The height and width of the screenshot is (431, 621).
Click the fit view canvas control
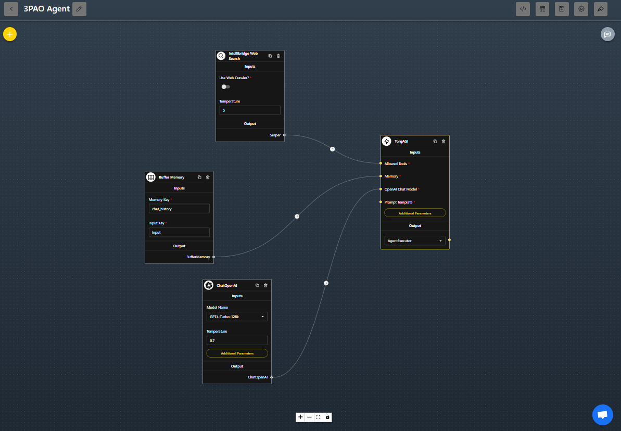318,417
